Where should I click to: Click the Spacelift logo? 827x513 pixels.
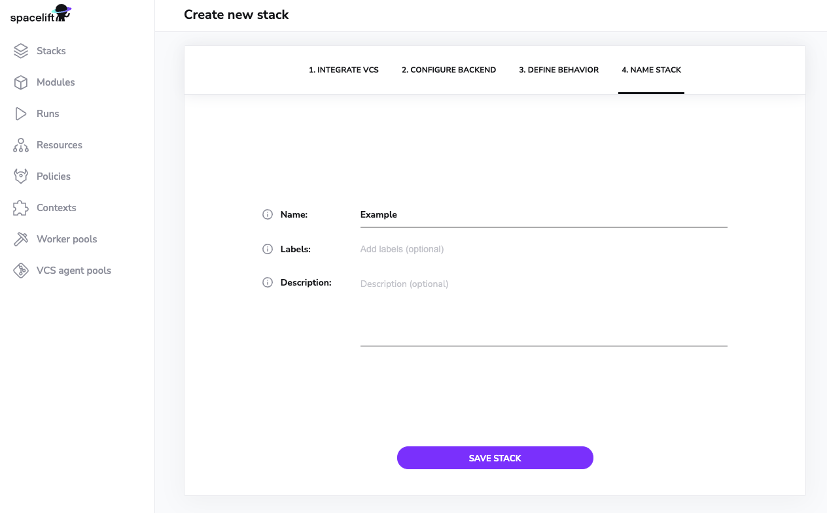[41, 14]
